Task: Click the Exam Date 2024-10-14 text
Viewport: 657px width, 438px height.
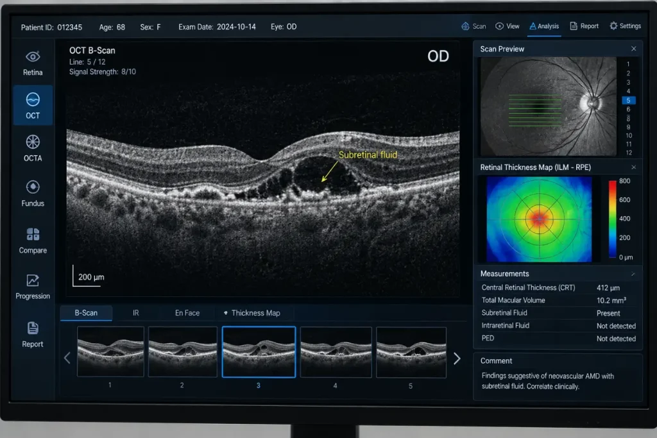Action: pos(217,27)
